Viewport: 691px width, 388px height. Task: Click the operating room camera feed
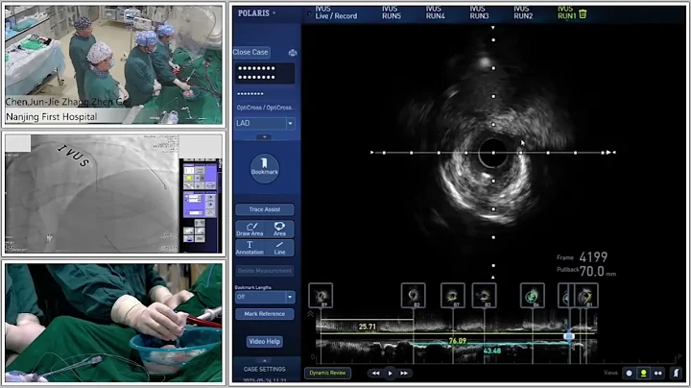click(113, 64)
